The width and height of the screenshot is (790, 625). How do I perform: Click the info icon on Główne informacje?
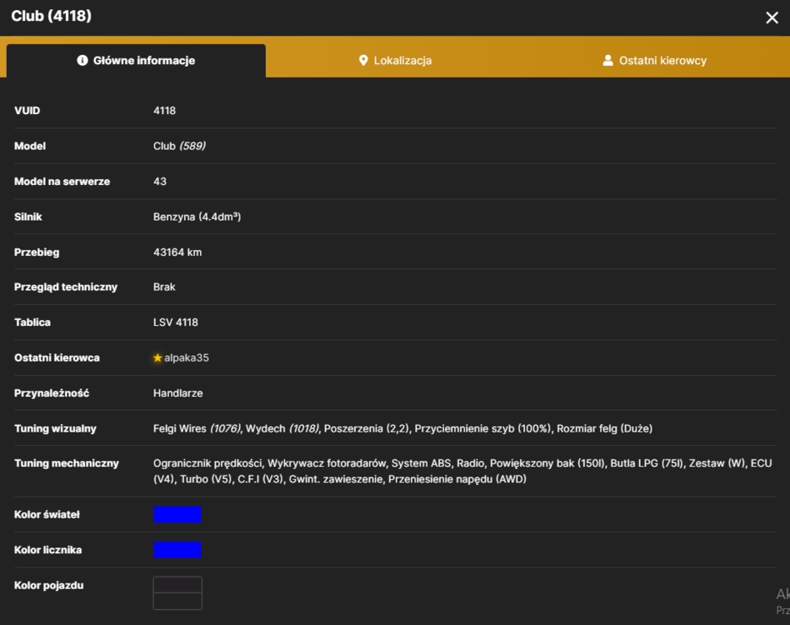pyautogui.click(x=82, y=61)
